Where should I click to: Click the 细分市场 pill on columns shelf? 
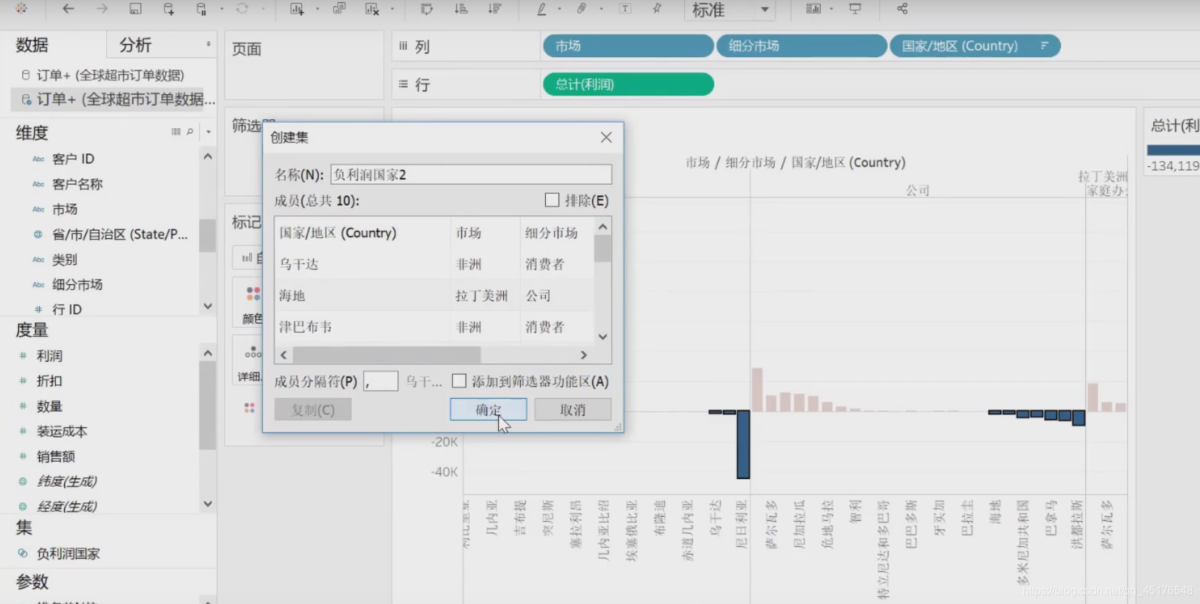coord(801,46)
